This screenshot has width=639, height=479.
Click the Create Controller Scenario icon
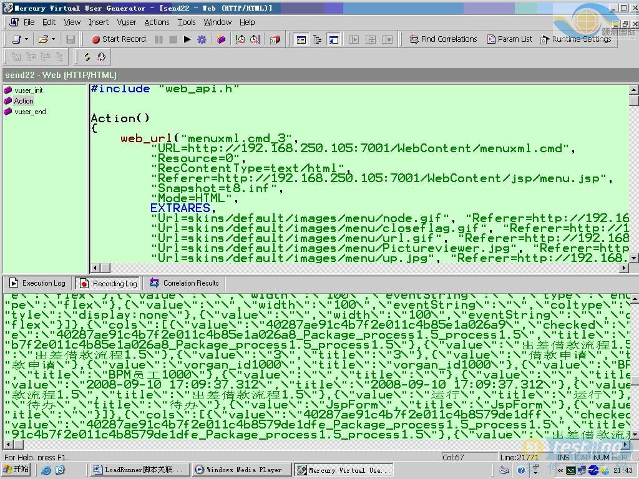[275, 39]
